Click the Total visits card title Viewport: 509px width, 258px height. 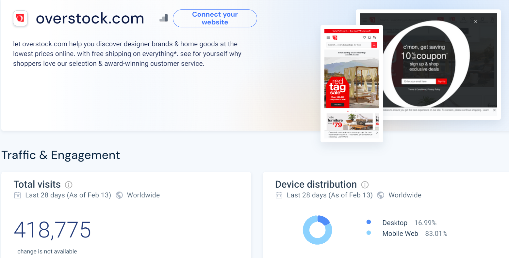(37, 184)
